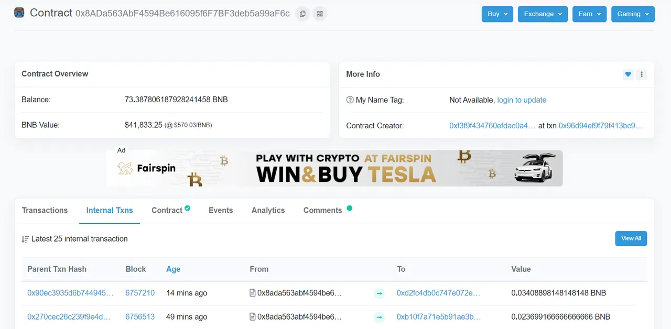Click the value 0.03408898148148148 BNB
Image resolution: width=671 pixels, height=329 pixels.
click(558, 293)
